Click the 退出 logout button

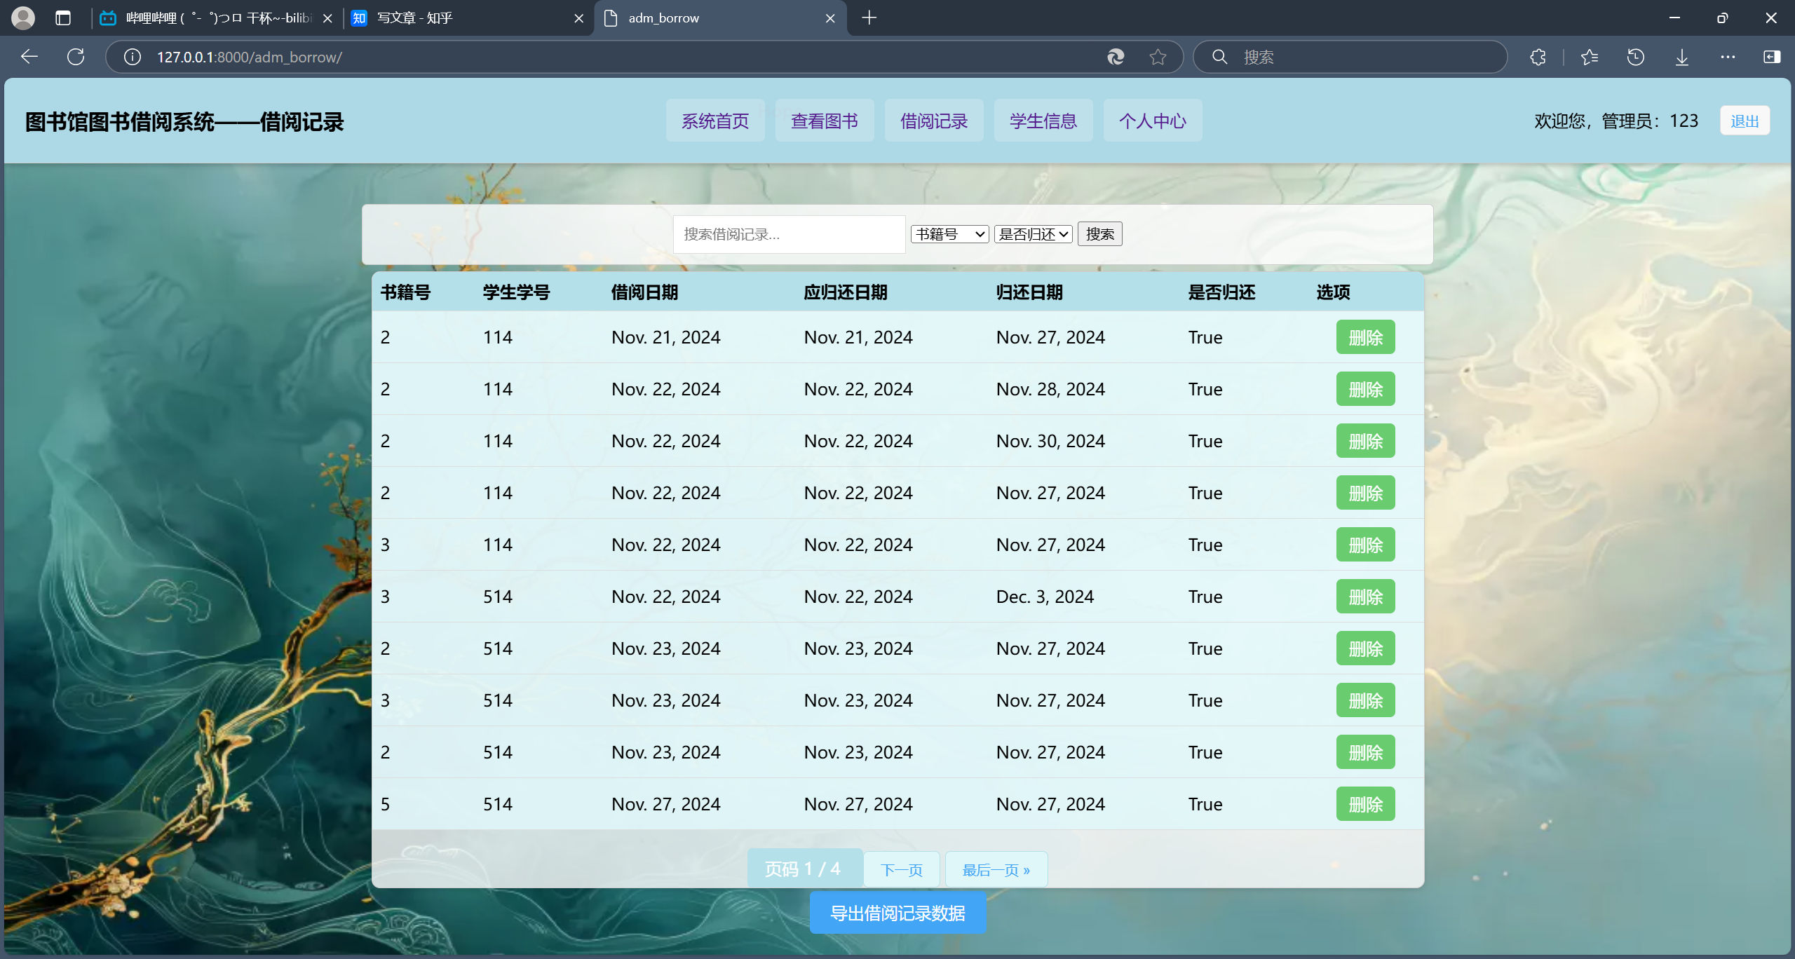pyautogui.click(x=1744, y=121)
